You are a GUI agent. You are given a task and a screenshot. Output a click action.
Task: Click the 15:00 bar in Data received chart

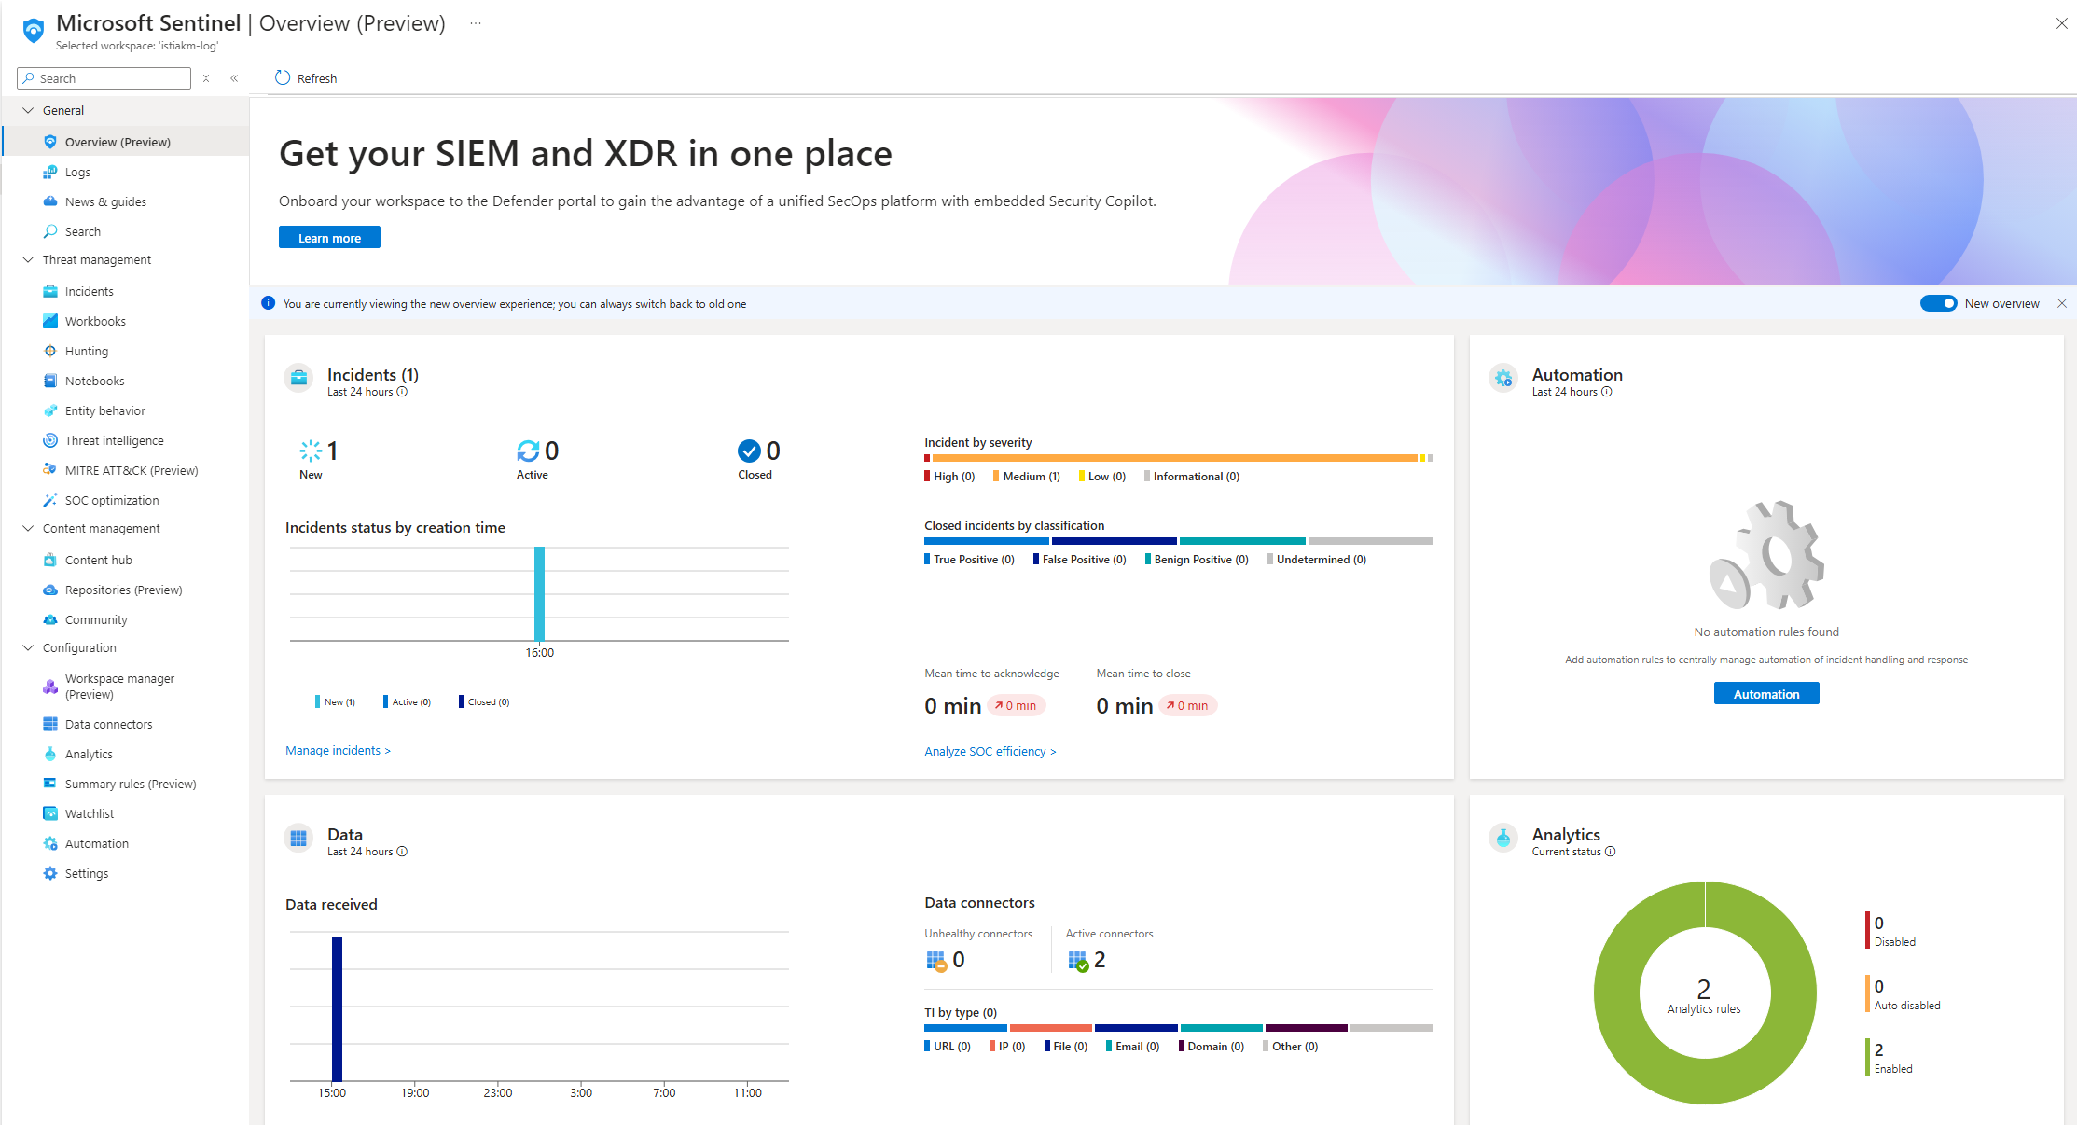point(337,1009)
